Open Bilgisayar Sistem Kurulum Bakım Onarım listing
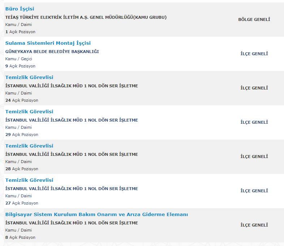The width and height of the screenshot is (284, 246). pos(96,214)
